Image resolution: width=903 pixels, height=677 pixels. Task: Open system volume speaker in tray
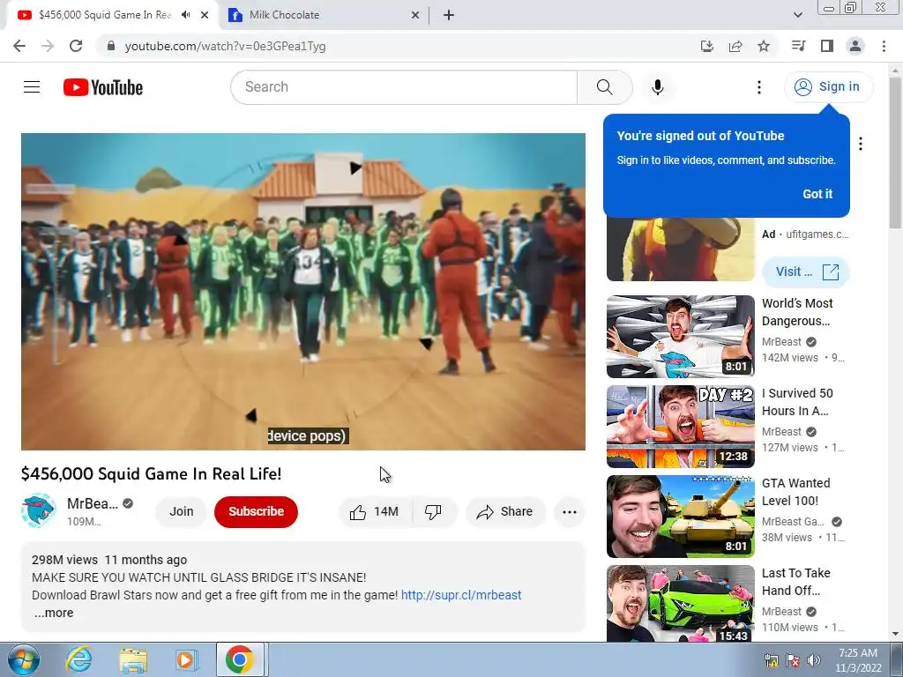[814, 660]
